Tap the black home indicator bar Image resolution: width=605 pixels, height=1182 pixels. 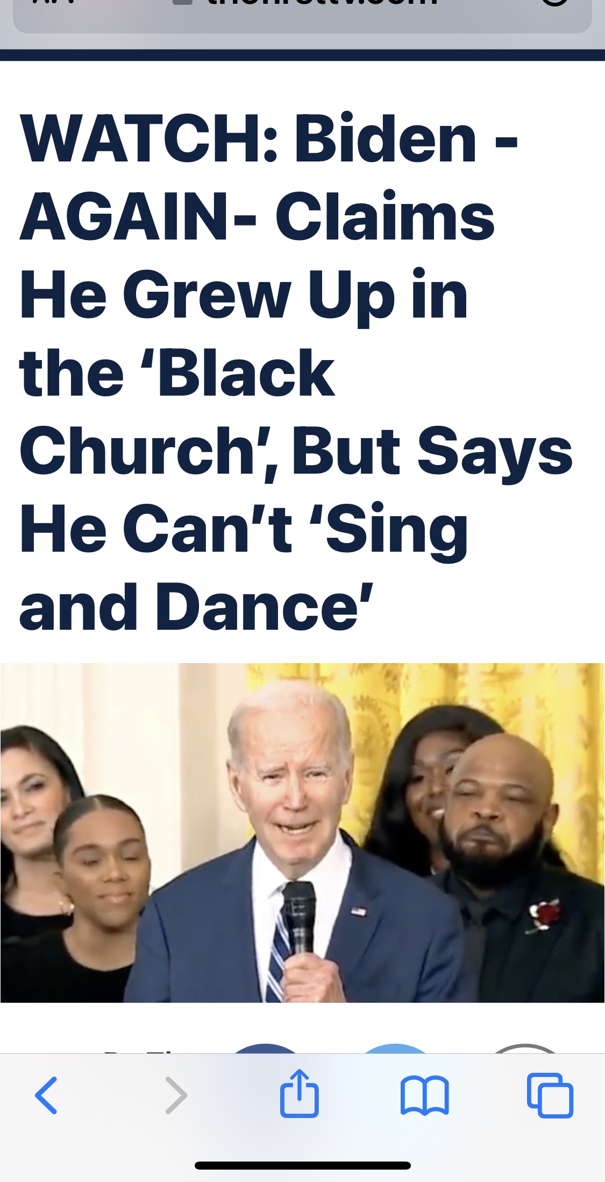pos(303,1165)
